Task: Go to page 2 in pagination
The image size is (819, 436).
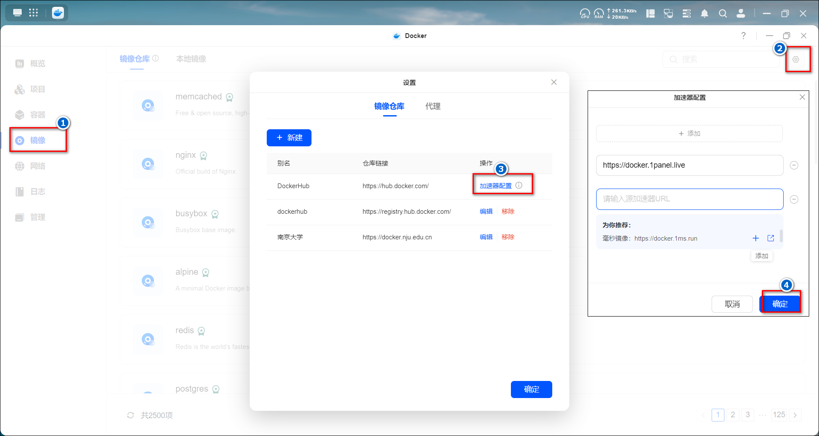Action: (732, 415)
